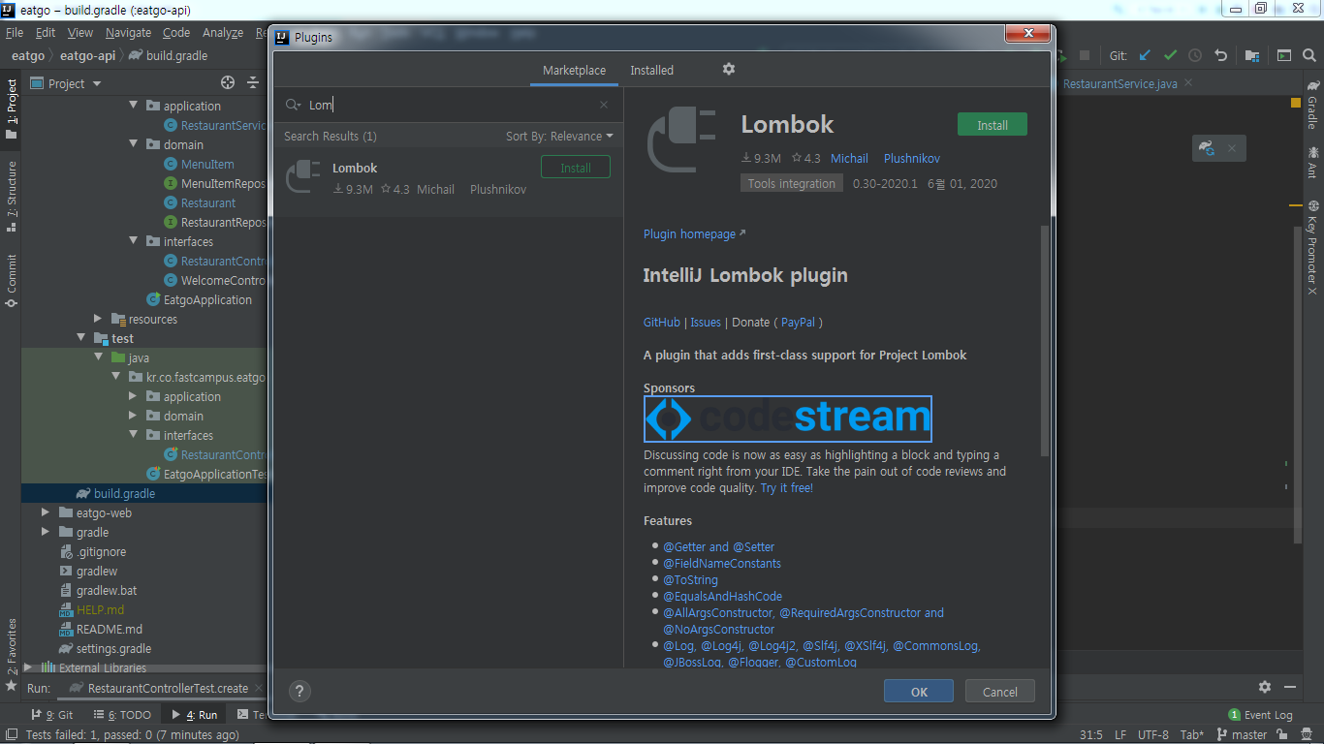
Task: Open the Navigate menu
Action: click(x=128, y=32)
